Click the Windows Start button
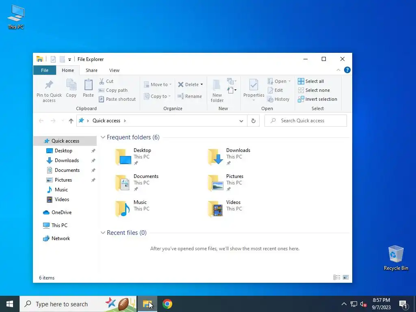The image size is (416, 312). point(10,304)
